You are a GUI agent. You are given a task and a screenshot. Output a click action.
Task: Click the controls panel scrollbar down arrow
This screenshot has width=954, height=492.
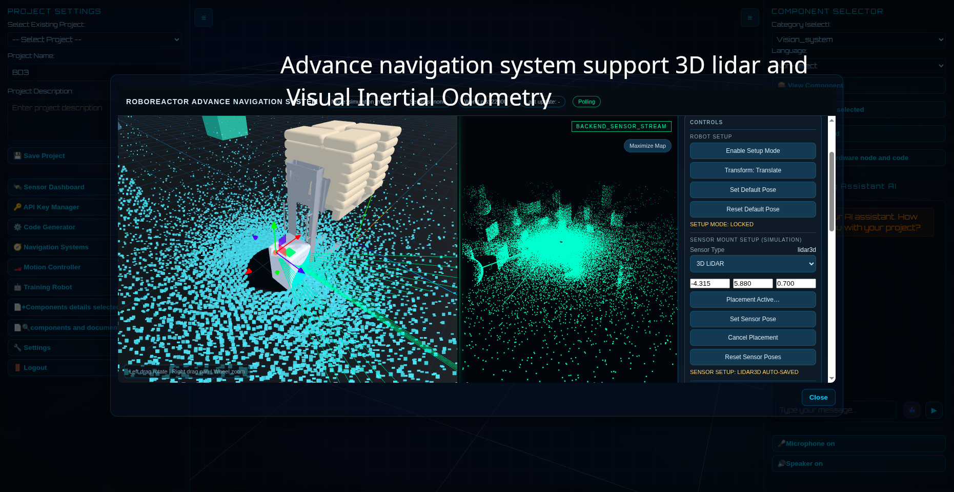(831, 379)
